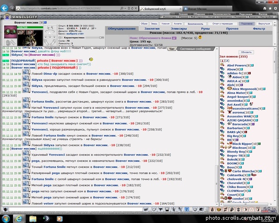Click the crossed arrows icon at bottom right

click(x=225, y=210)
